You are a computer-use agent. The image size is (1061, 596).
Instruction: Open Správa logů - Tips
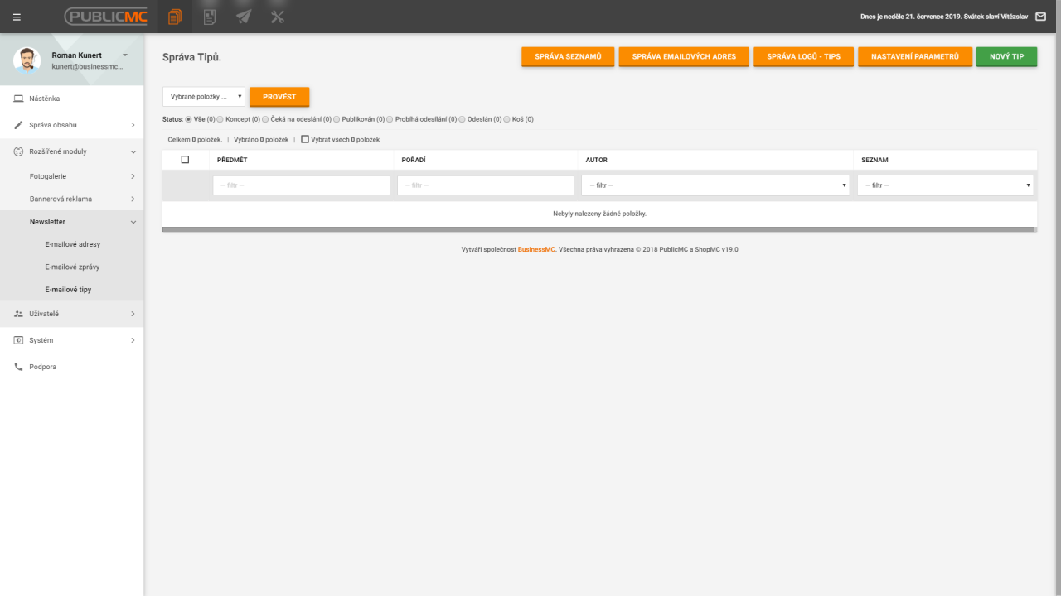click(x=803, y=56)
